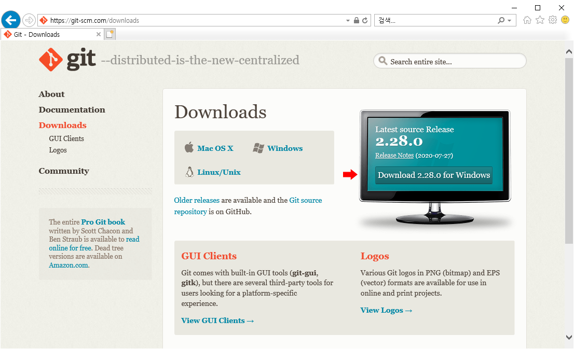Click the Search entire site field
574x349 pixels.
point(450,61)
